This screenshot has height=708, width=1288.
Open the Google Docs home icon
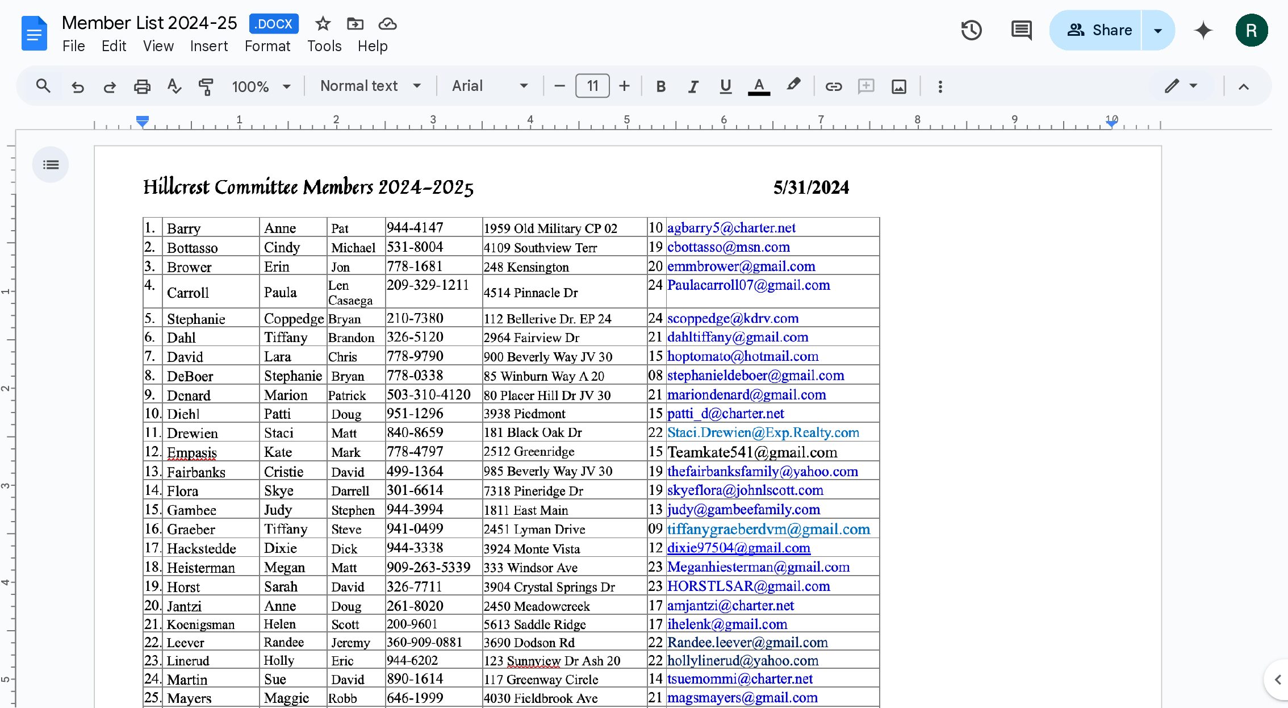[x=34, y=33]
